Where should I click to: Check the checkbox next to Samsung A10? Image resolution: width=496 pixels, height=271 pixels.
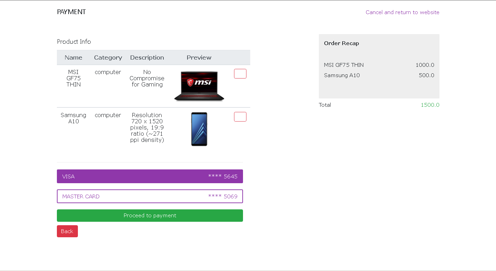240,116
